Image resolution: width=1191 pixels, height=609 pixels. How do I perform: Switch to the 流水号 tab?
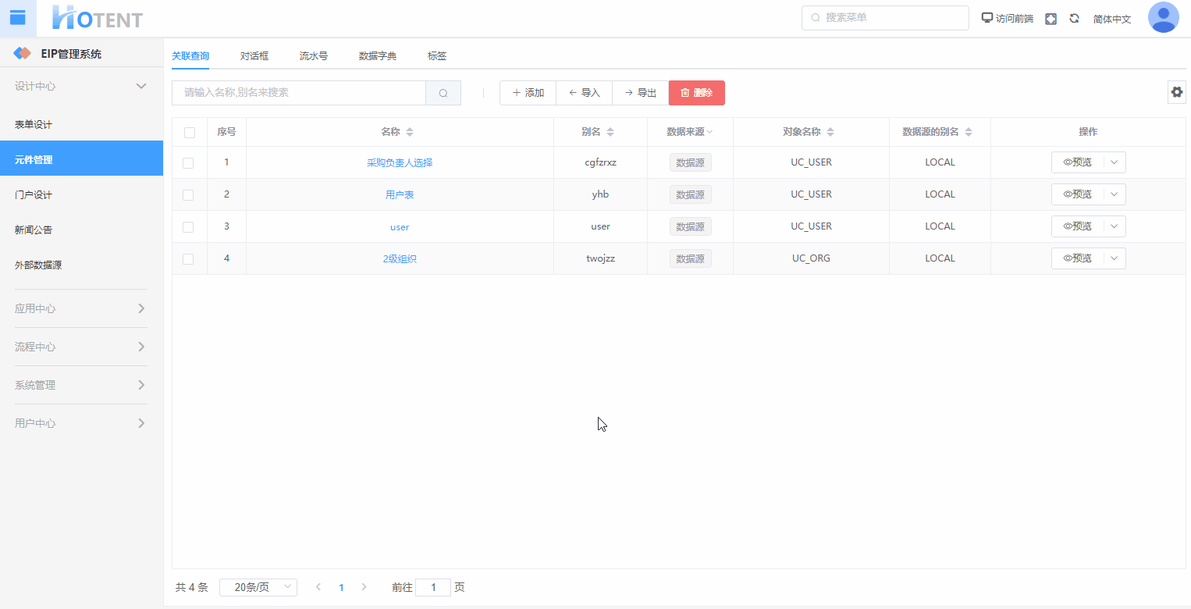314,56
